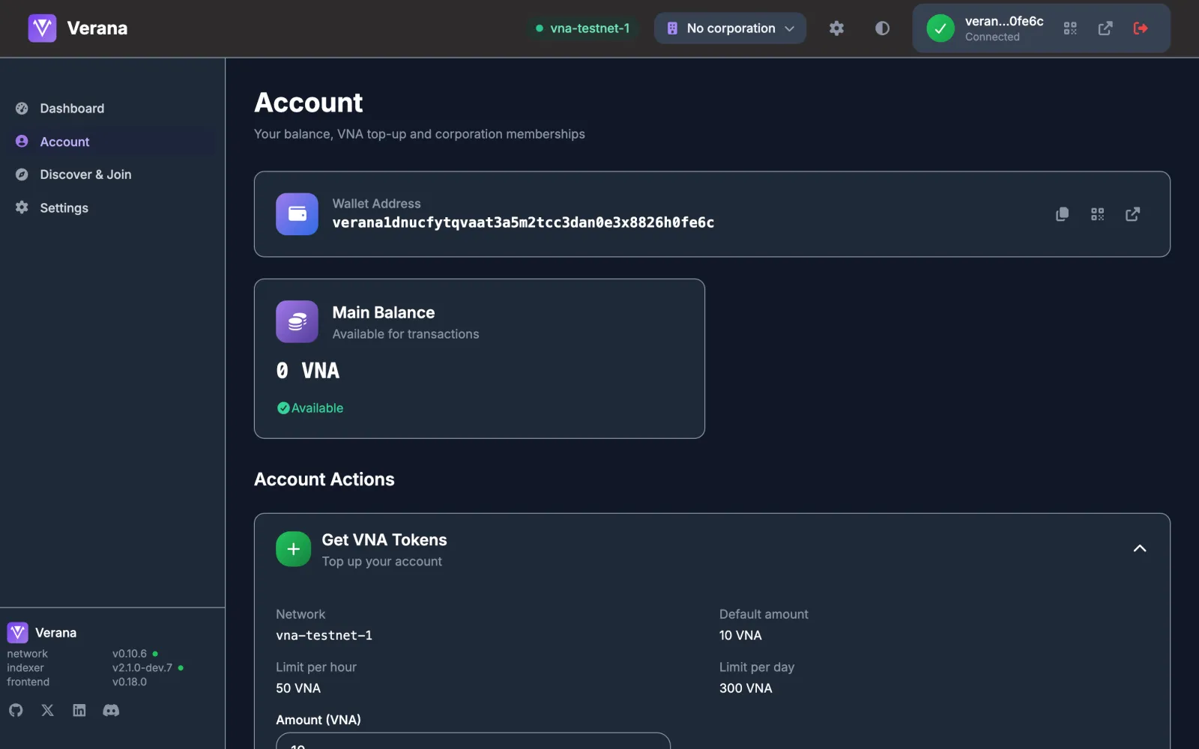Click network version v0.10.6
1199x749 pixels.
pos(130,654)
